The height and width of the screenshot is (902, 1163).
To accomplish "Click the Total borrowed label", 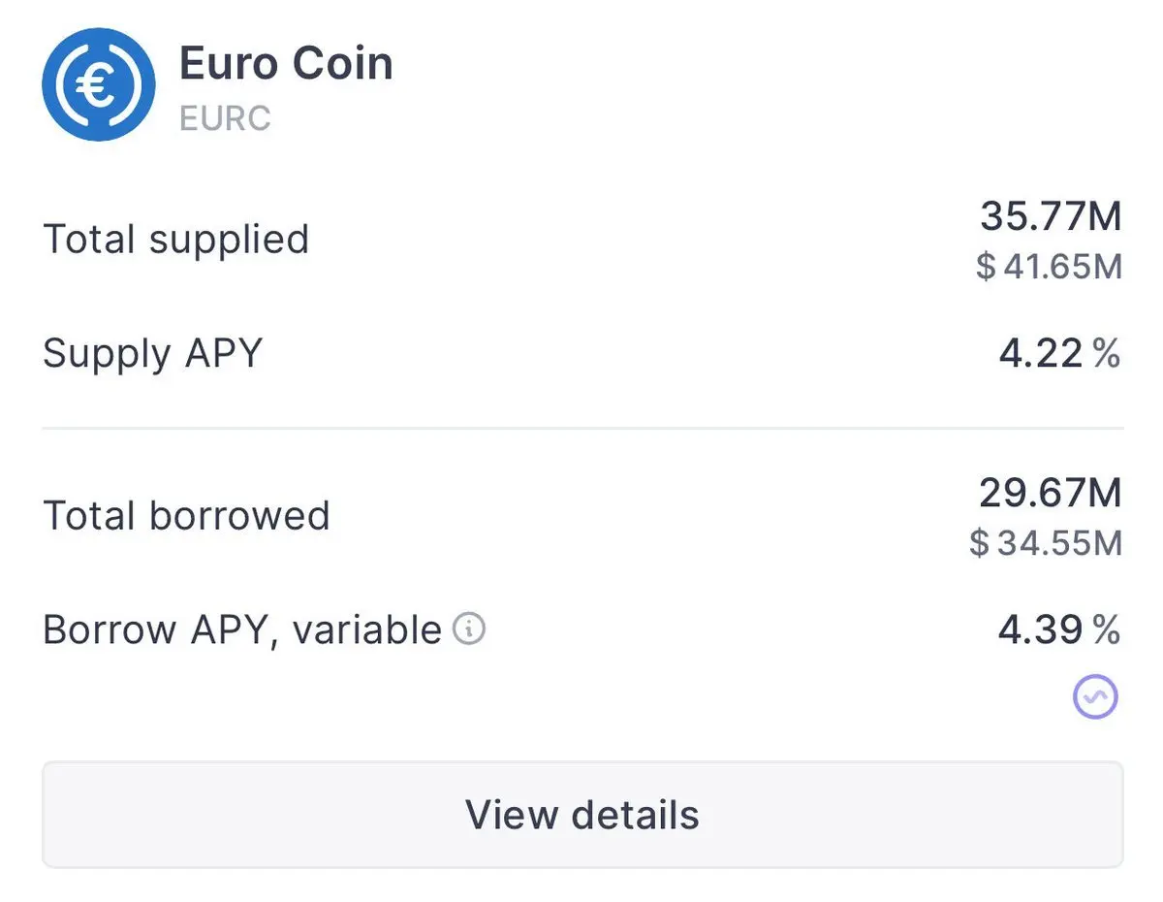I will (186, 516).
